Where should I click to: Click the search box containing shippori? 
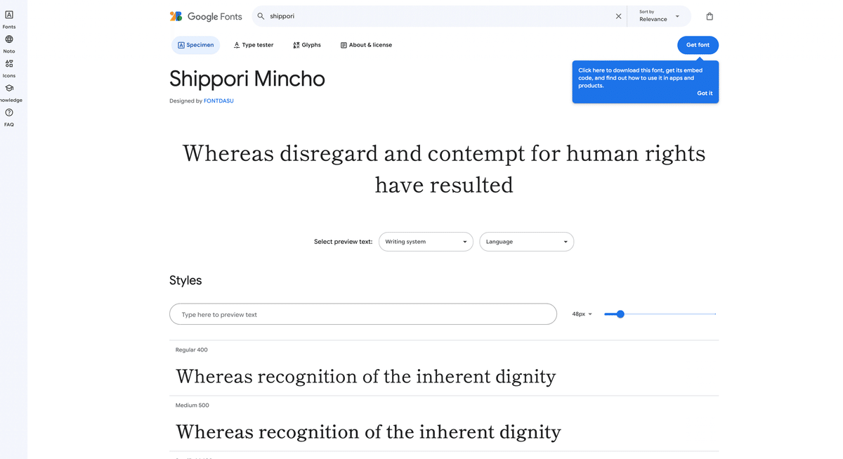438,16
